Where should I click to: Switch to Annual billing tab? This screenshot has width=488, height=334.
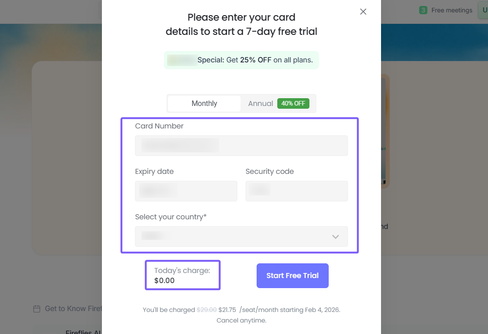point(260,104)
